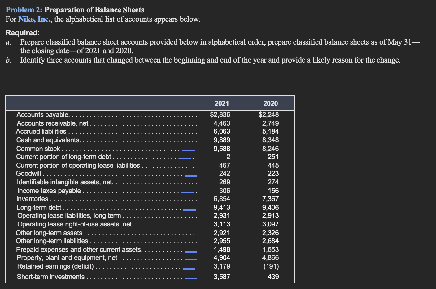436x289 pixels.
Task: Click the 9,406 long-term debt 2020 value
Action: coord(271,208)
